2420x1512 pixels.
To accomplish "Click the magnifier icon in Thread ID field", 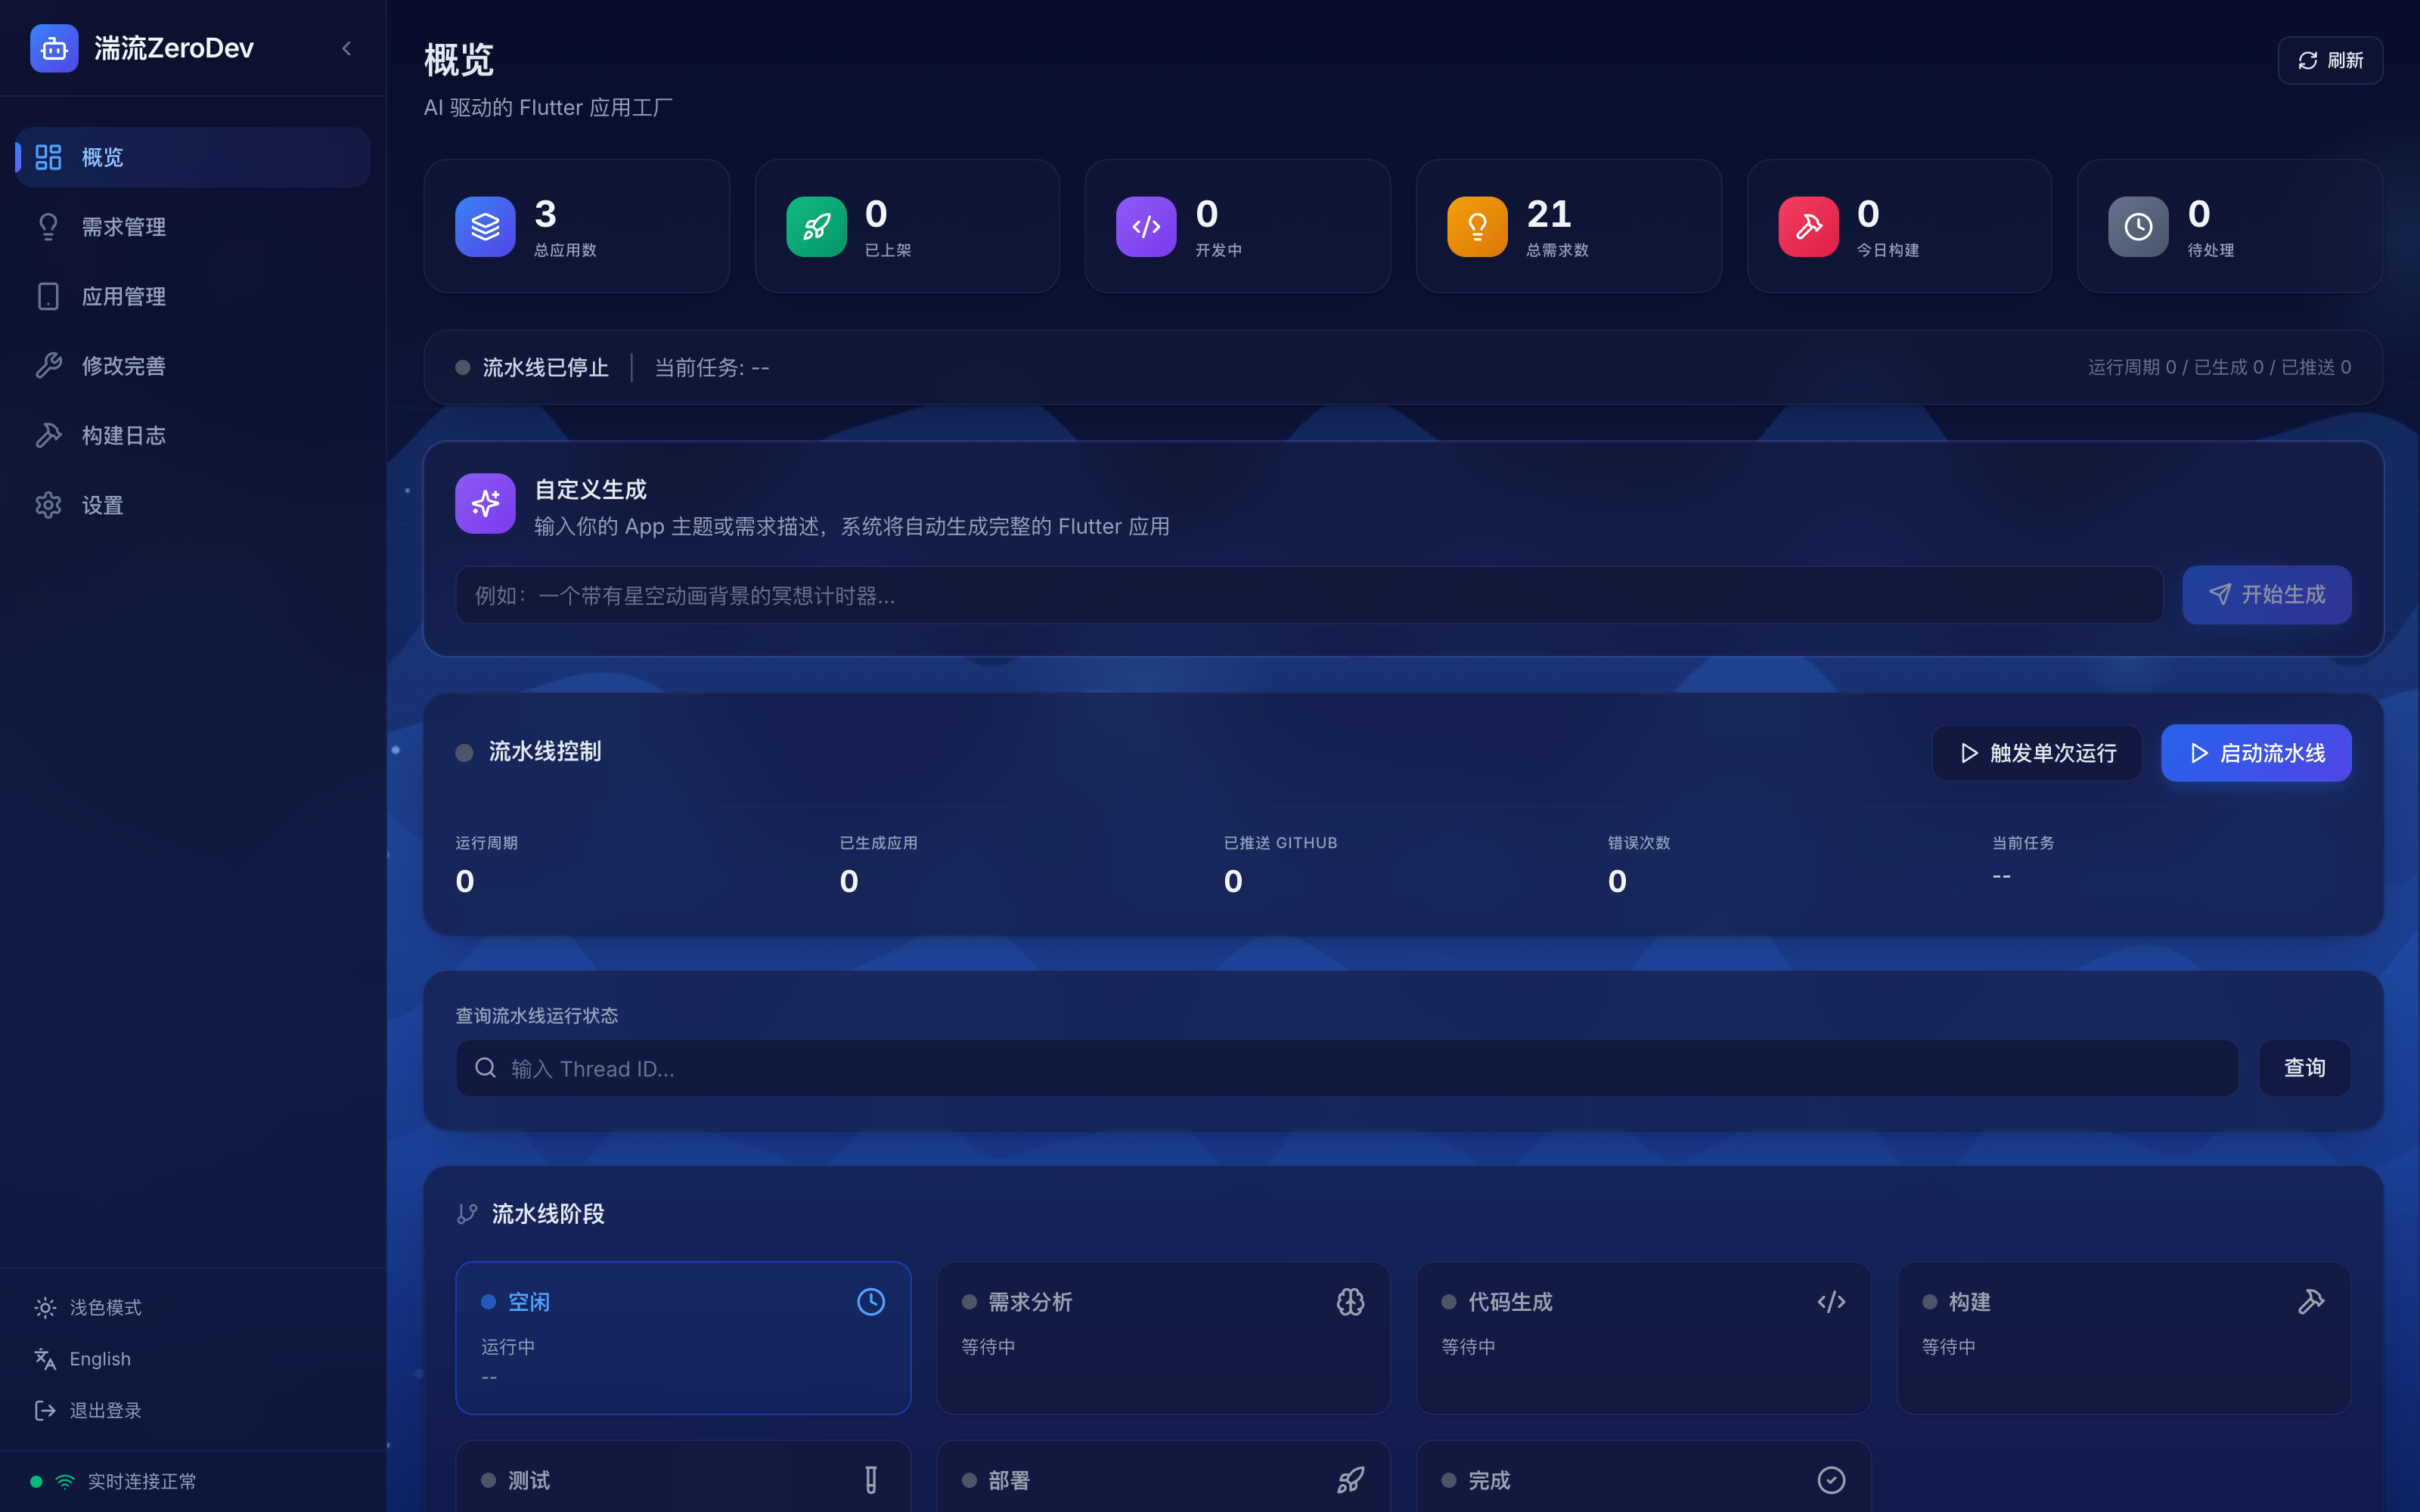I will click(x=485, y=1068).
